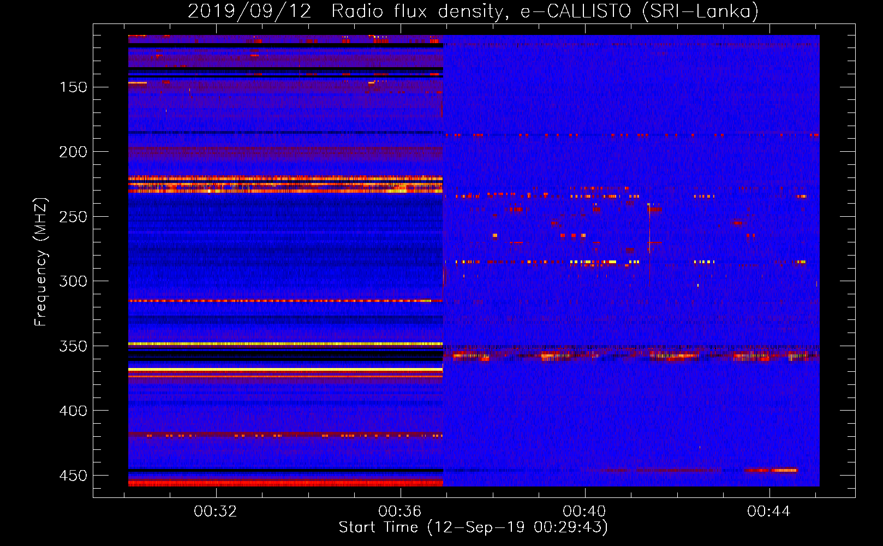Click the 00:32 time tick label
This screenshot has height=546, width=883.
[216, 512]
